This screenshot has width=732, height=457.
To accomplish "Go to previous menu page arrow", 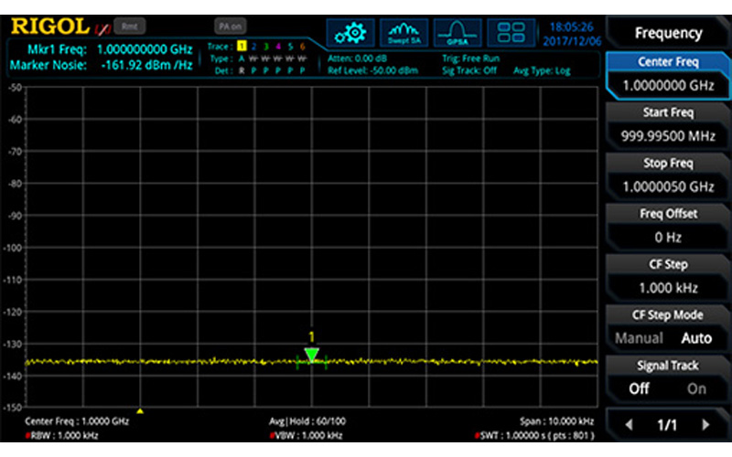I will click(x=628, y=425).
